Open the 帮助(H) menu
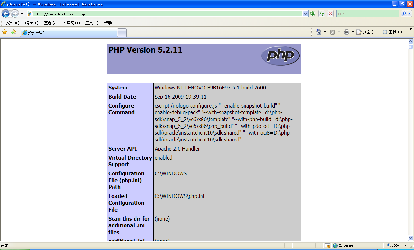The image size is (414, 250). click(111, 23)
